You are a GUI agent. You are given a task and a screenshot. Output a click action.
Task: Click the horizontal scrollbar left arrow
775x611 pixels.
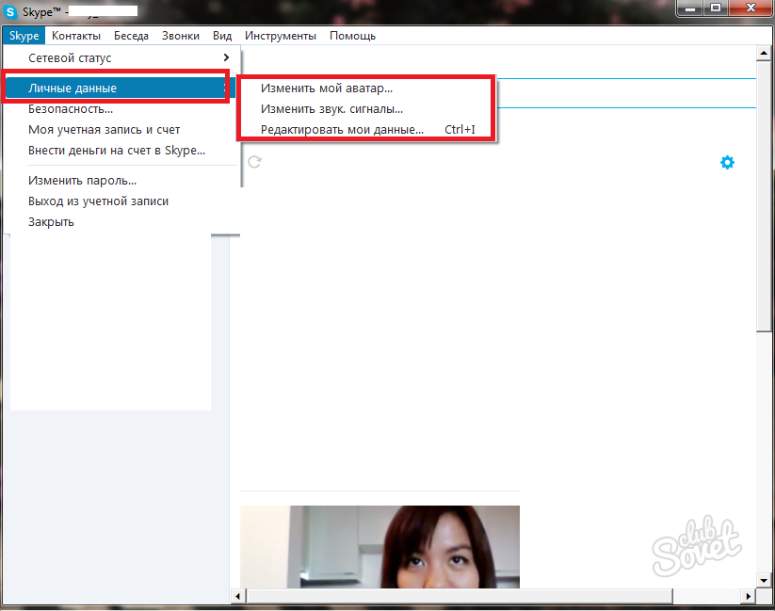click(237, 596)
